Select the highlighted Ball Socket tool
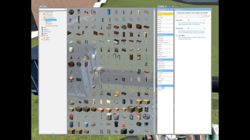The width and height of the screenshot is (250, 140). pos(165,14)
